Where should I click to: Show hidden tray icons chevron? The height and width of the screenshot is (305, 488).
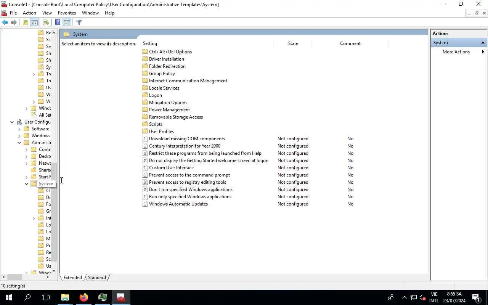404,298
